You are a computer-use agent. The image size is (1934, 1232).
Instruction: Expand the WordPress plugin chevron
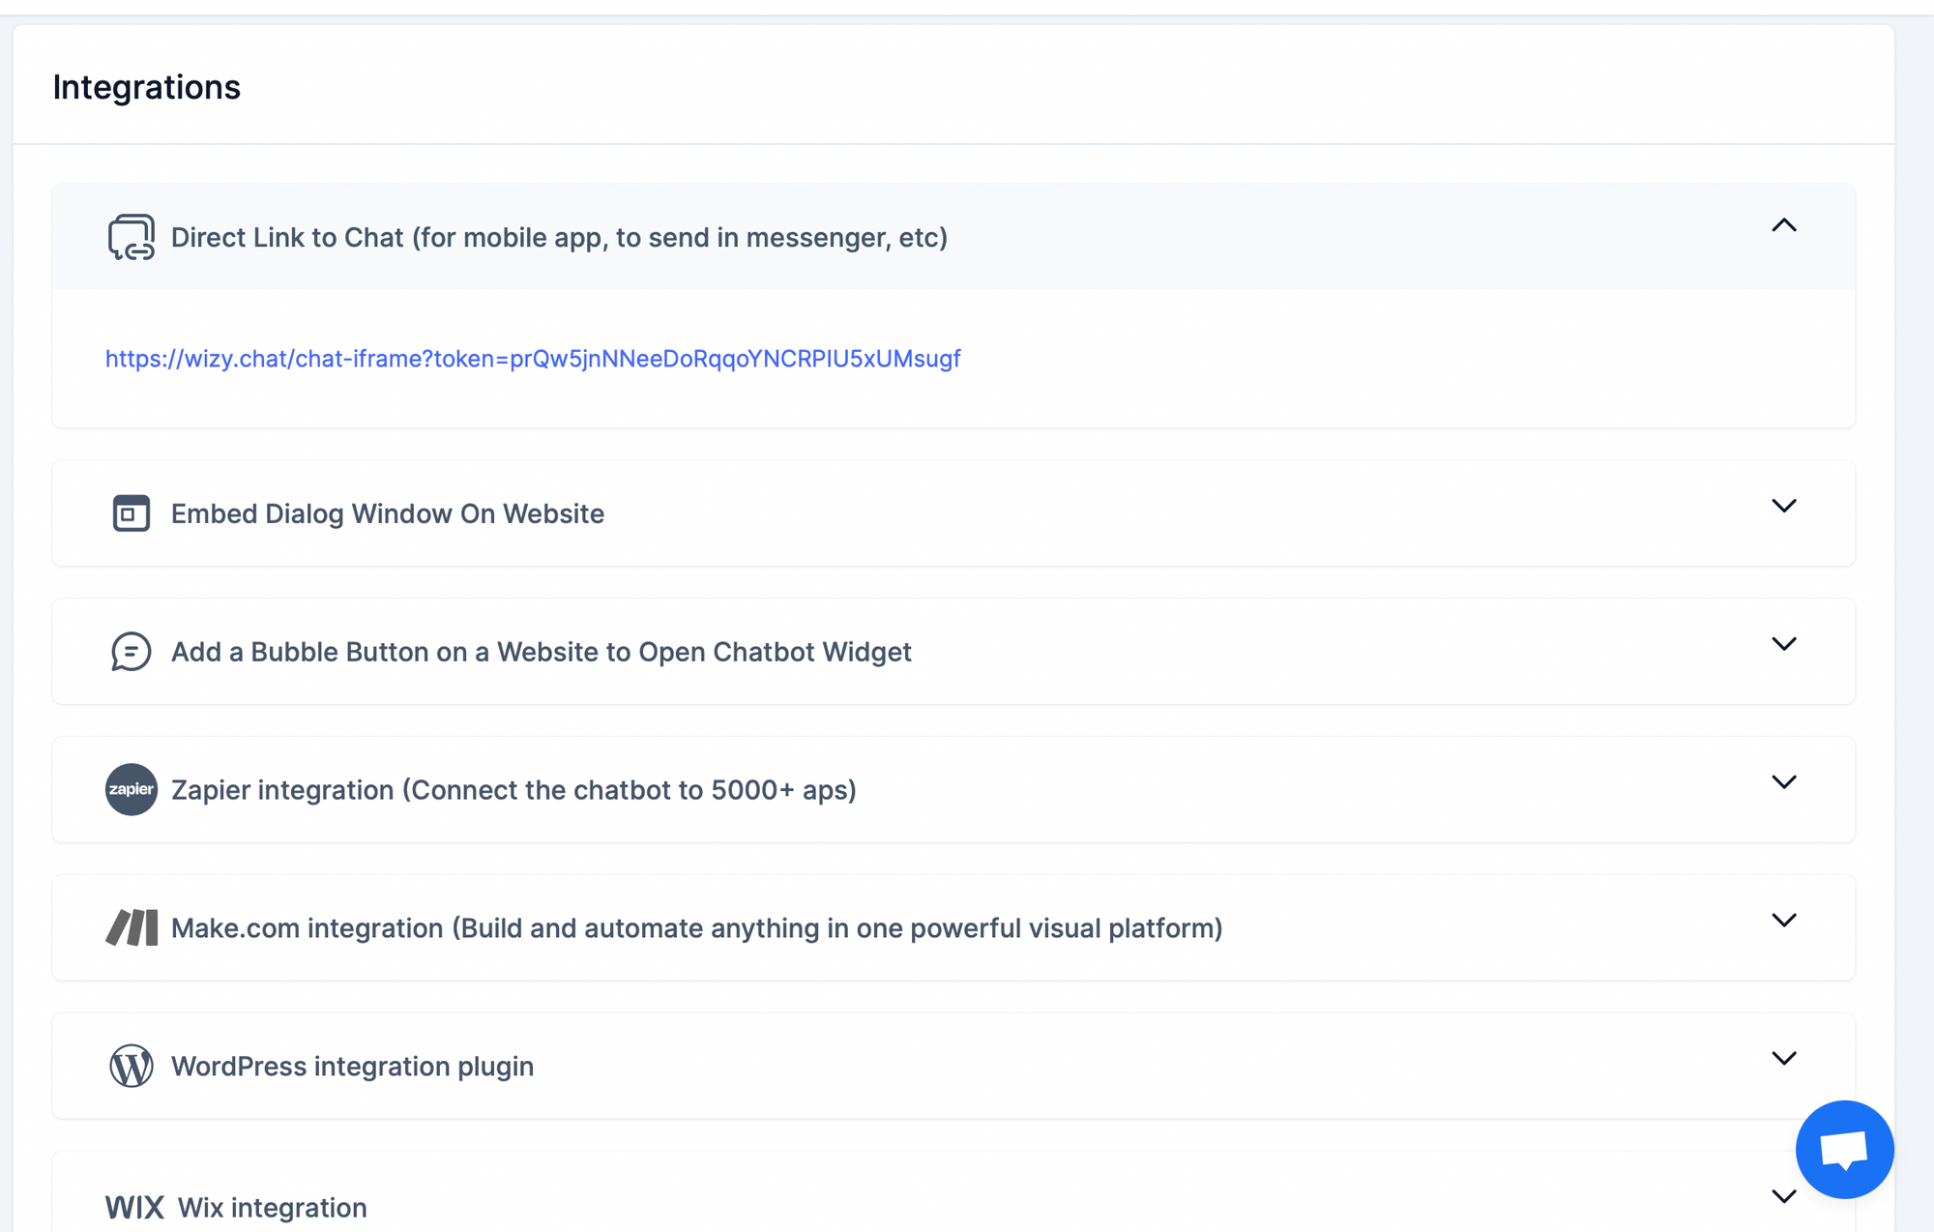click(x=1783, y=1058)
